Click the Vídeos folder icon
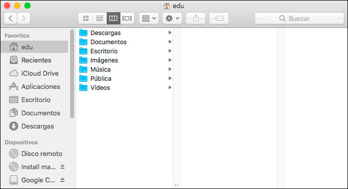The width and height of the screenshot is (348, 189). coord(83,87)
